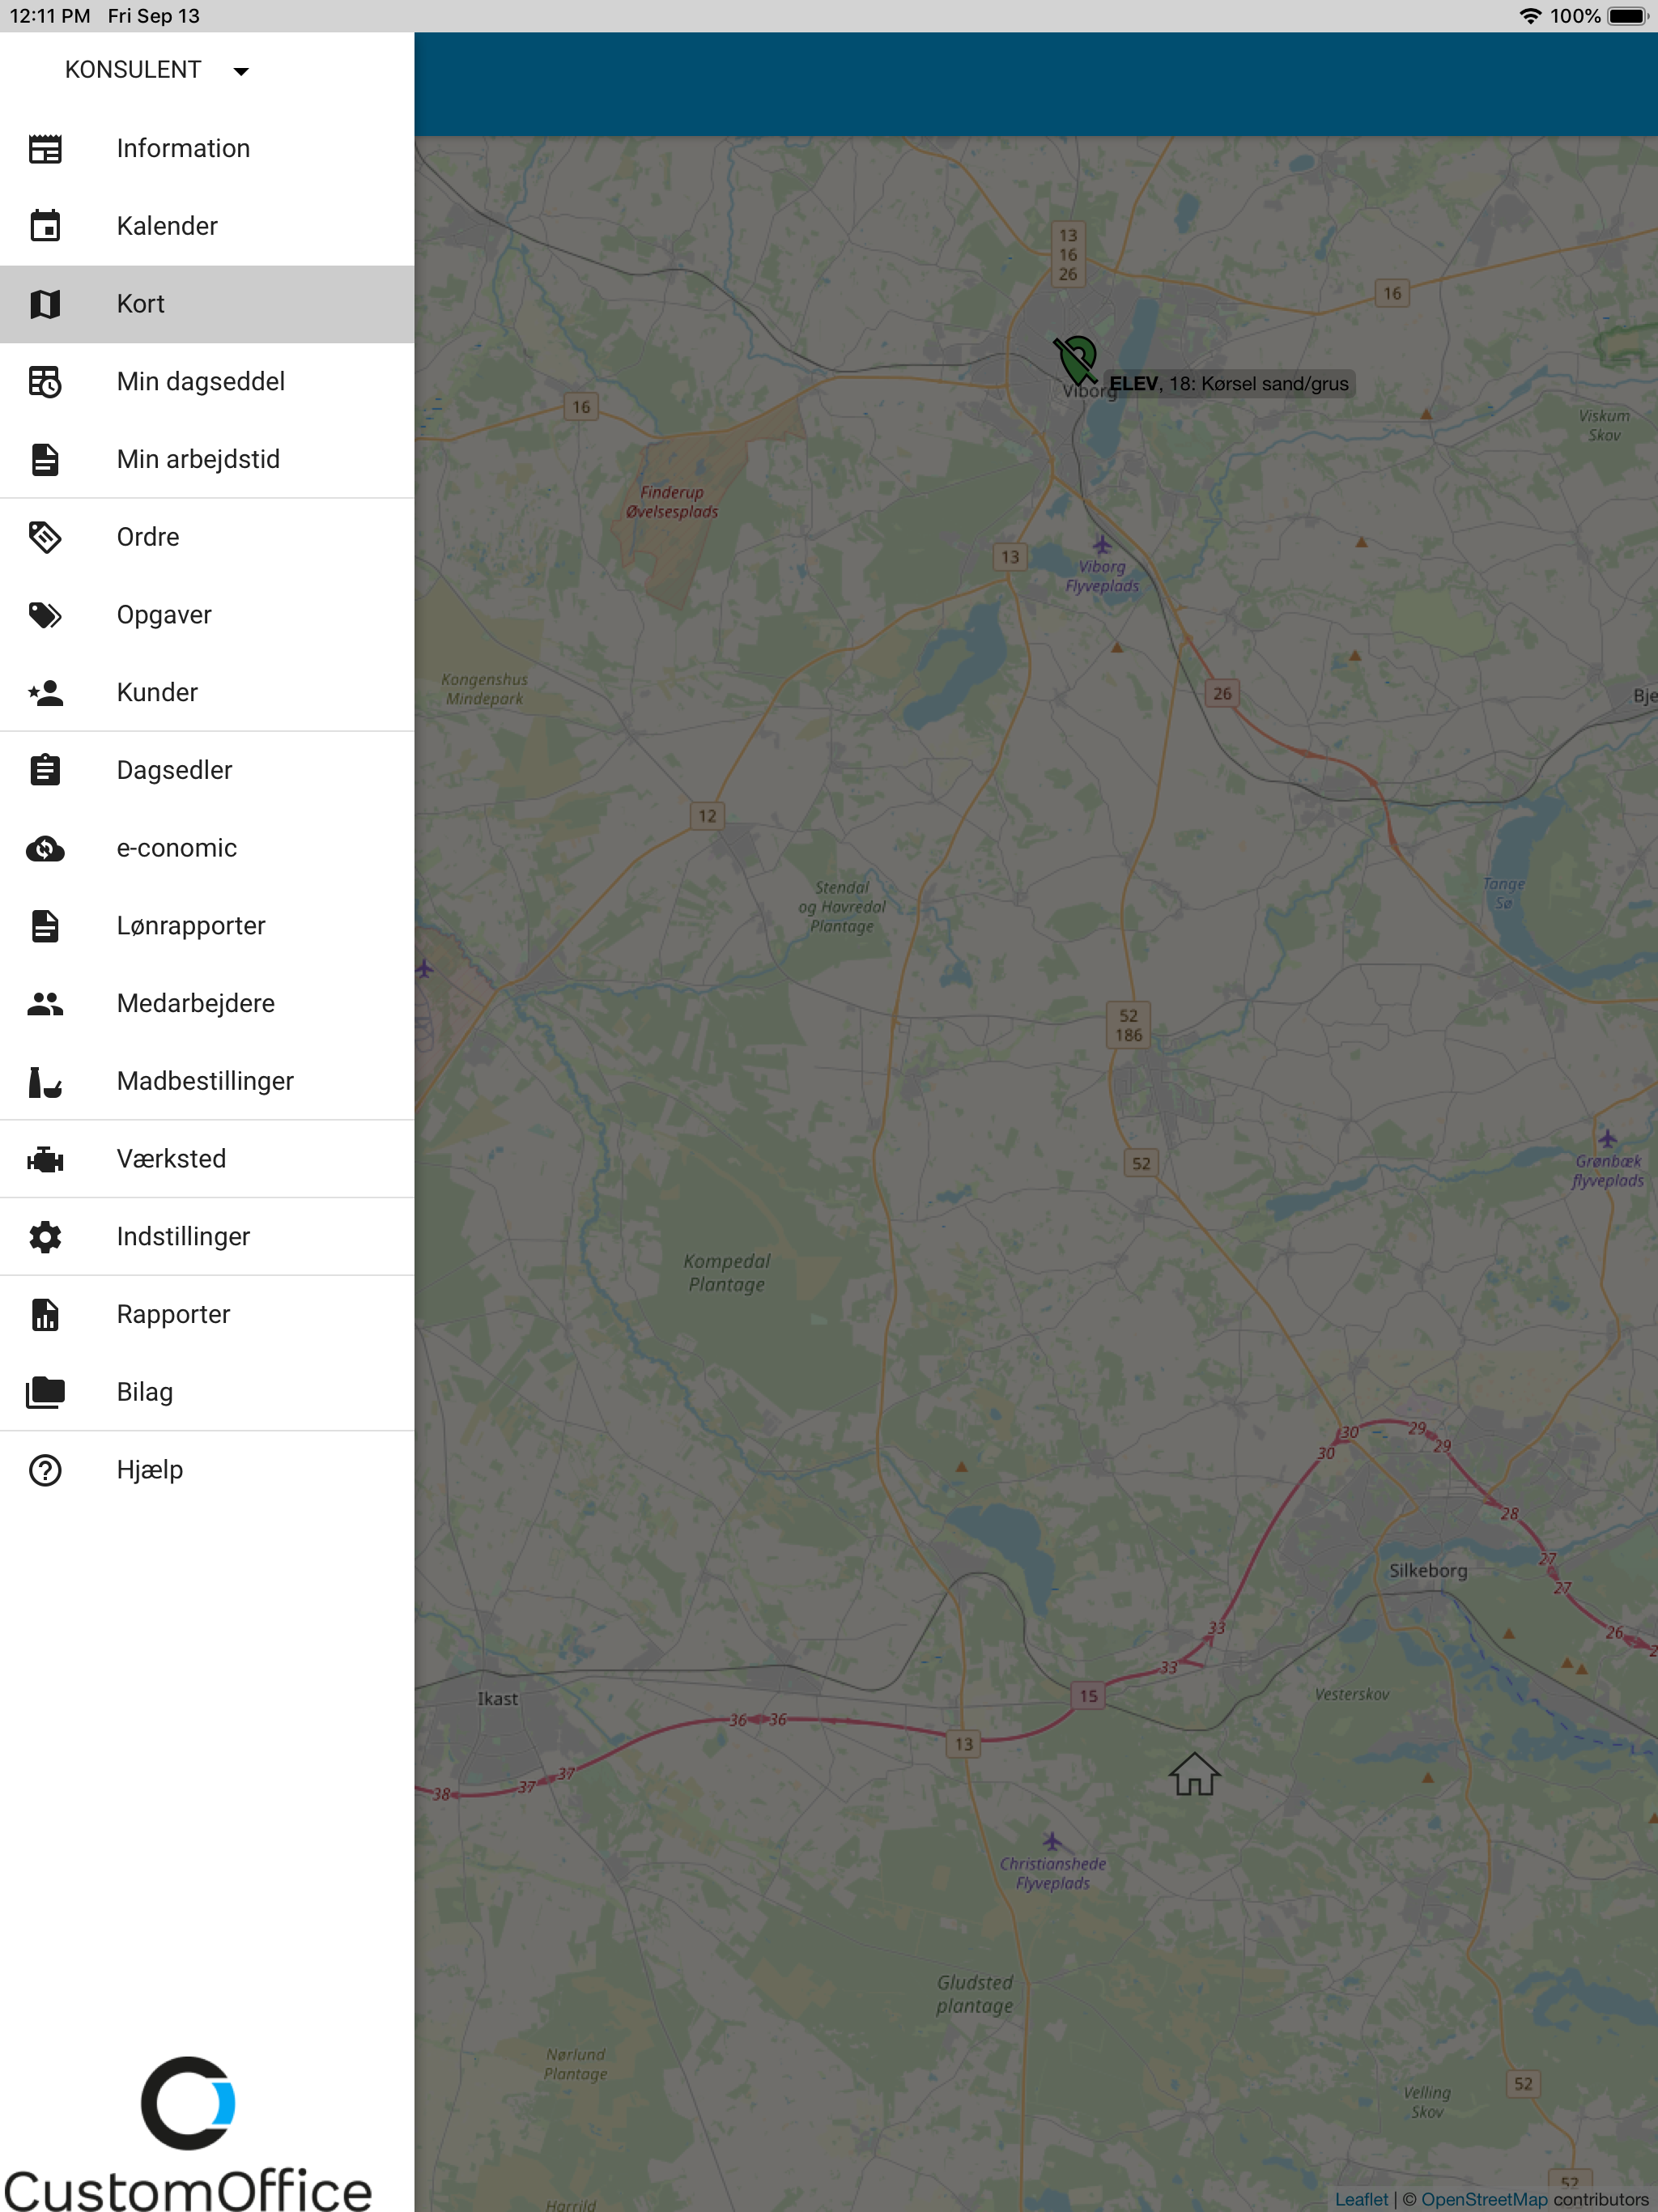This screenshot has height=2212, width=1658.
Task: Click the Bilag folder icon
Action: click(45, 1392)
